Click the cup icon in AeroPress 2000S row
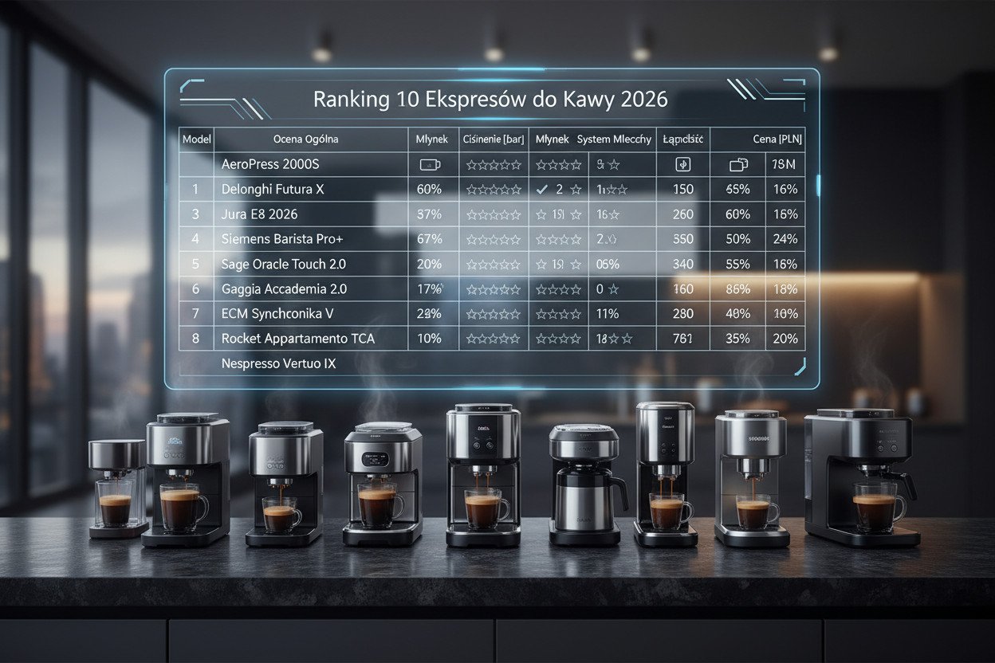The width and height of the screenshot is (995, 663). [x=429, y=165]
